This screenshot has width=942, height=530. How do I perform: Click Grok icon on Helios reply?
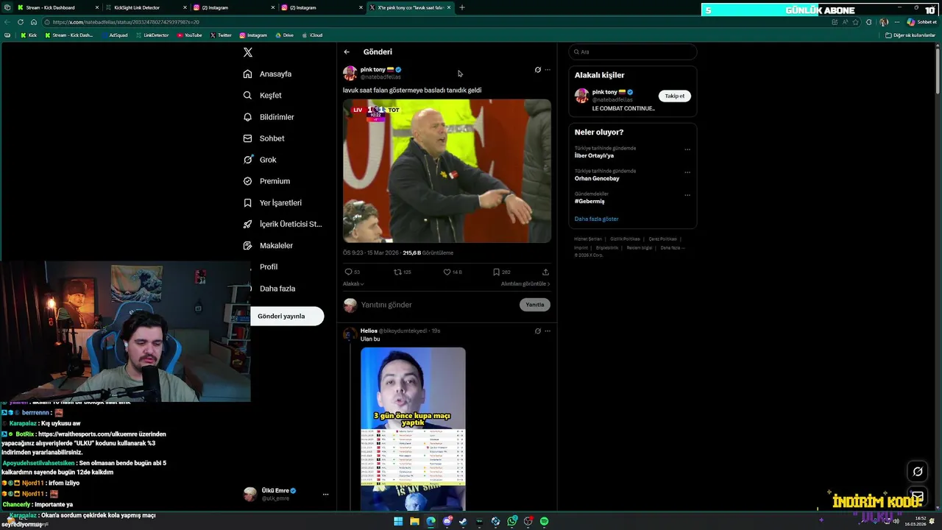point(537,331)
